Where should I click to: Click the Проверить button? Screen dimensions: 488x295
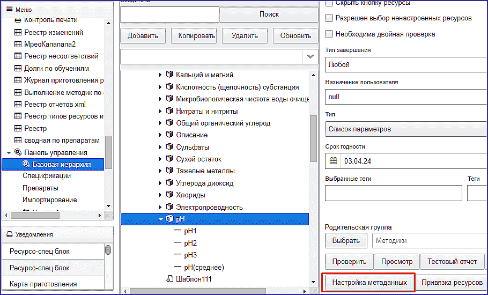(349, 261)
